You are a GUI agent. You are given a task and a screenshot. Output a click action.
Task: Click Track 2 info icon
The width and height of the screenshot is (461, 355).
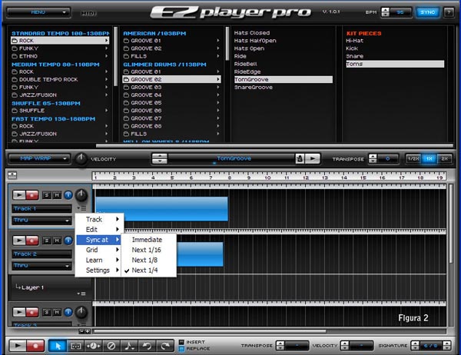68,241
